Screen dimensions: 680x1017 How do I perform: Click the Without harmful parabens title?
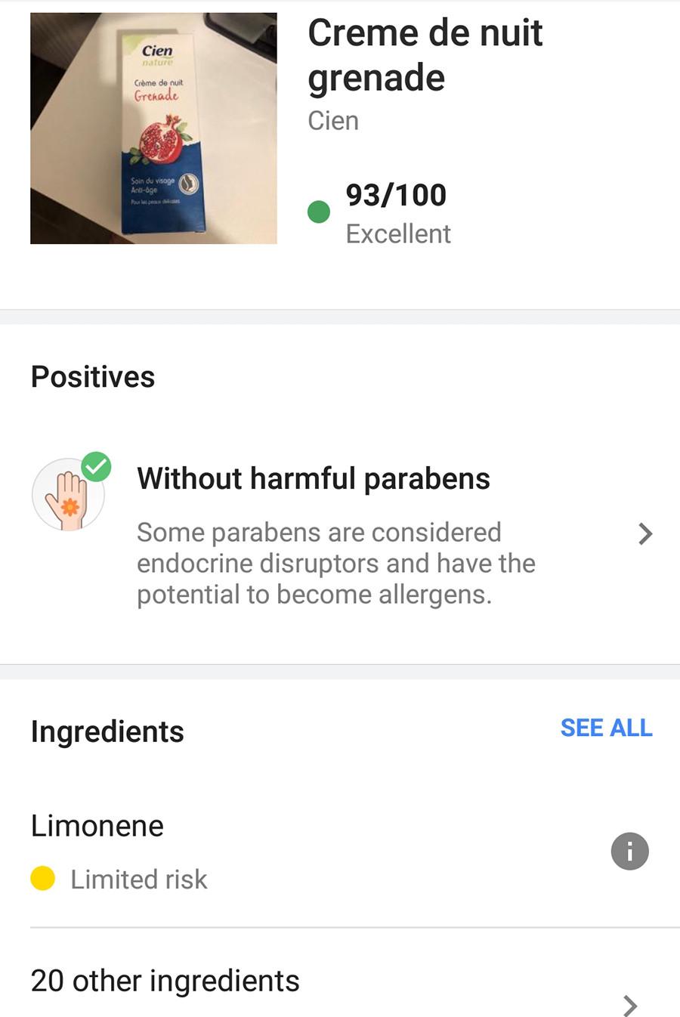pos(314,479)
